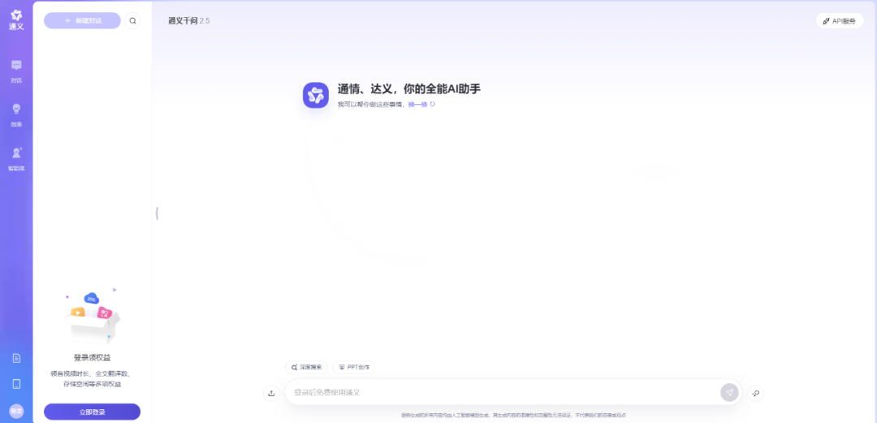Click the 通情、达义 greeting headline
The image size is (877, 423).
click(408, 88)
